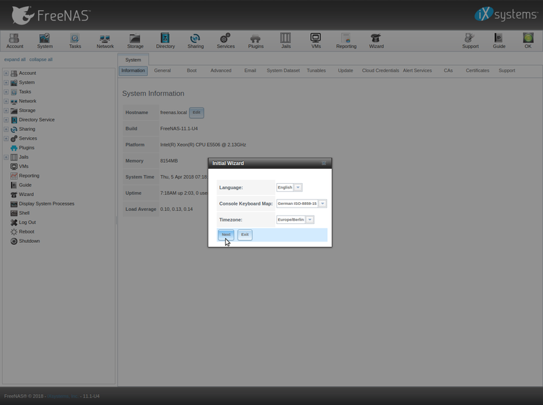This screenshot has height=405, width=543.
Task: Open the Timezone dropdown
Action: (x=310, y=220)
